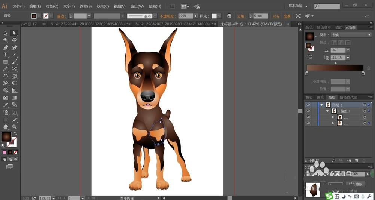Select the Pencil tool
375x200 pixels.
pyautogui.click(x=6, y=69)
